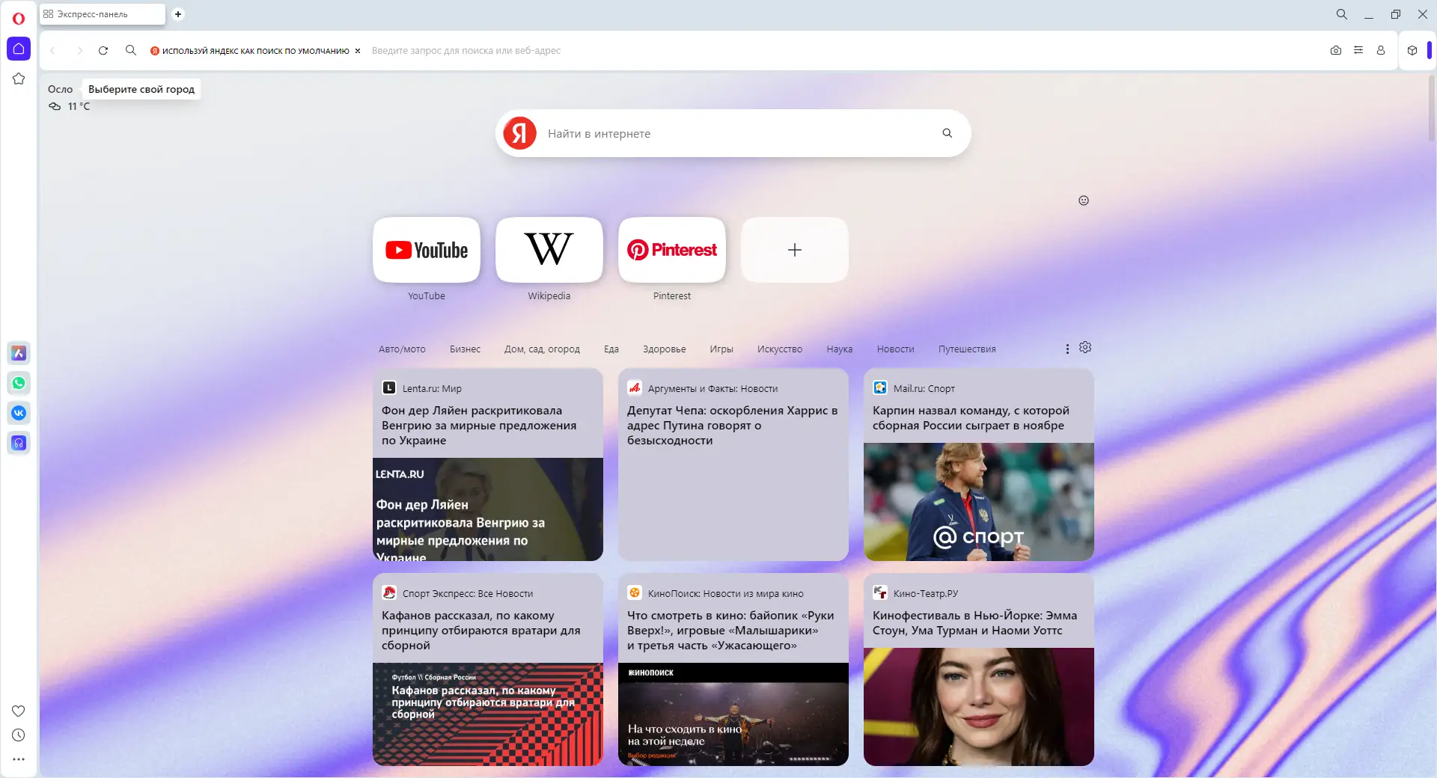Click the 11 °C weather temperature

(x=79, y=106)
